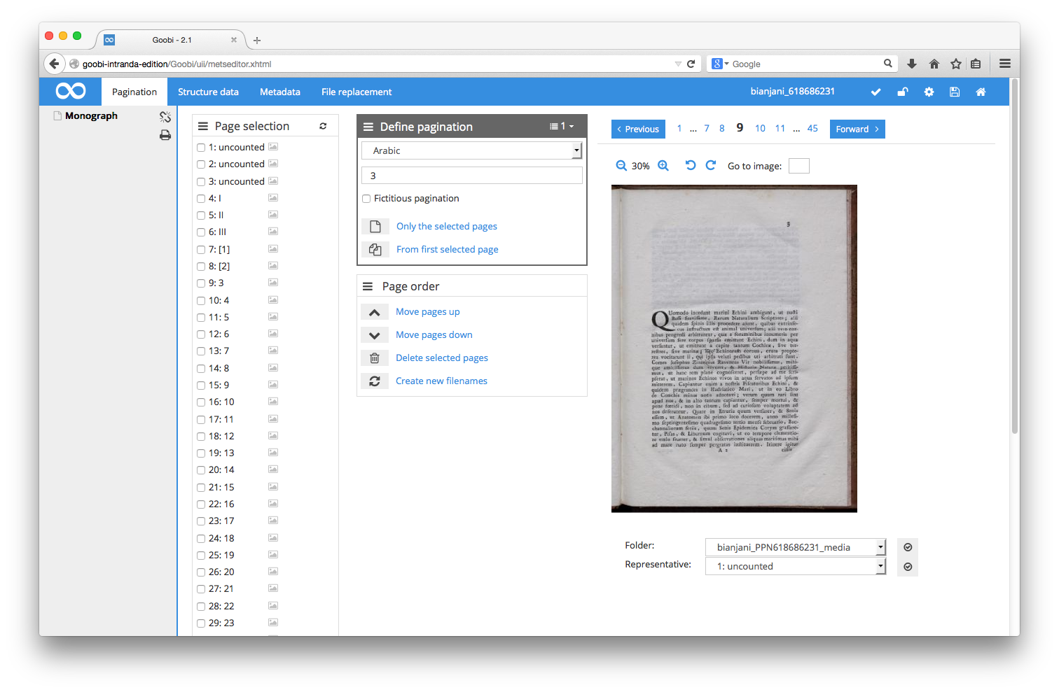The height and width of the screenshot is (692, 1059).
Task: Click the down chevron Move pages down icon
Action: [375, 335]
